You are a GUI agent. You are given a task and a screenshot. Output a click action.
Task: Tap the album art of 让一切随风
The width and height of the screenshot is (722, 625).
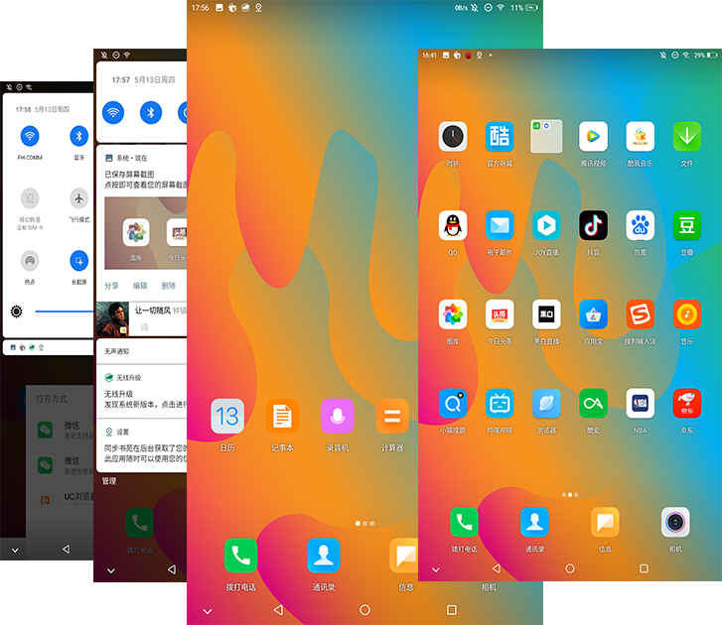111,318
